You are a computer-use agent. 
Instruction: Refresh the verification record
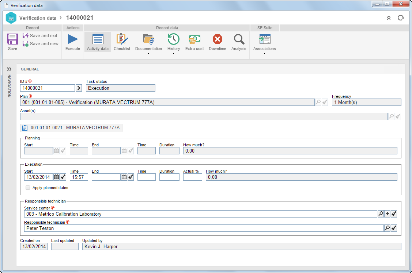pyautogui.click(x=401, y=18)
